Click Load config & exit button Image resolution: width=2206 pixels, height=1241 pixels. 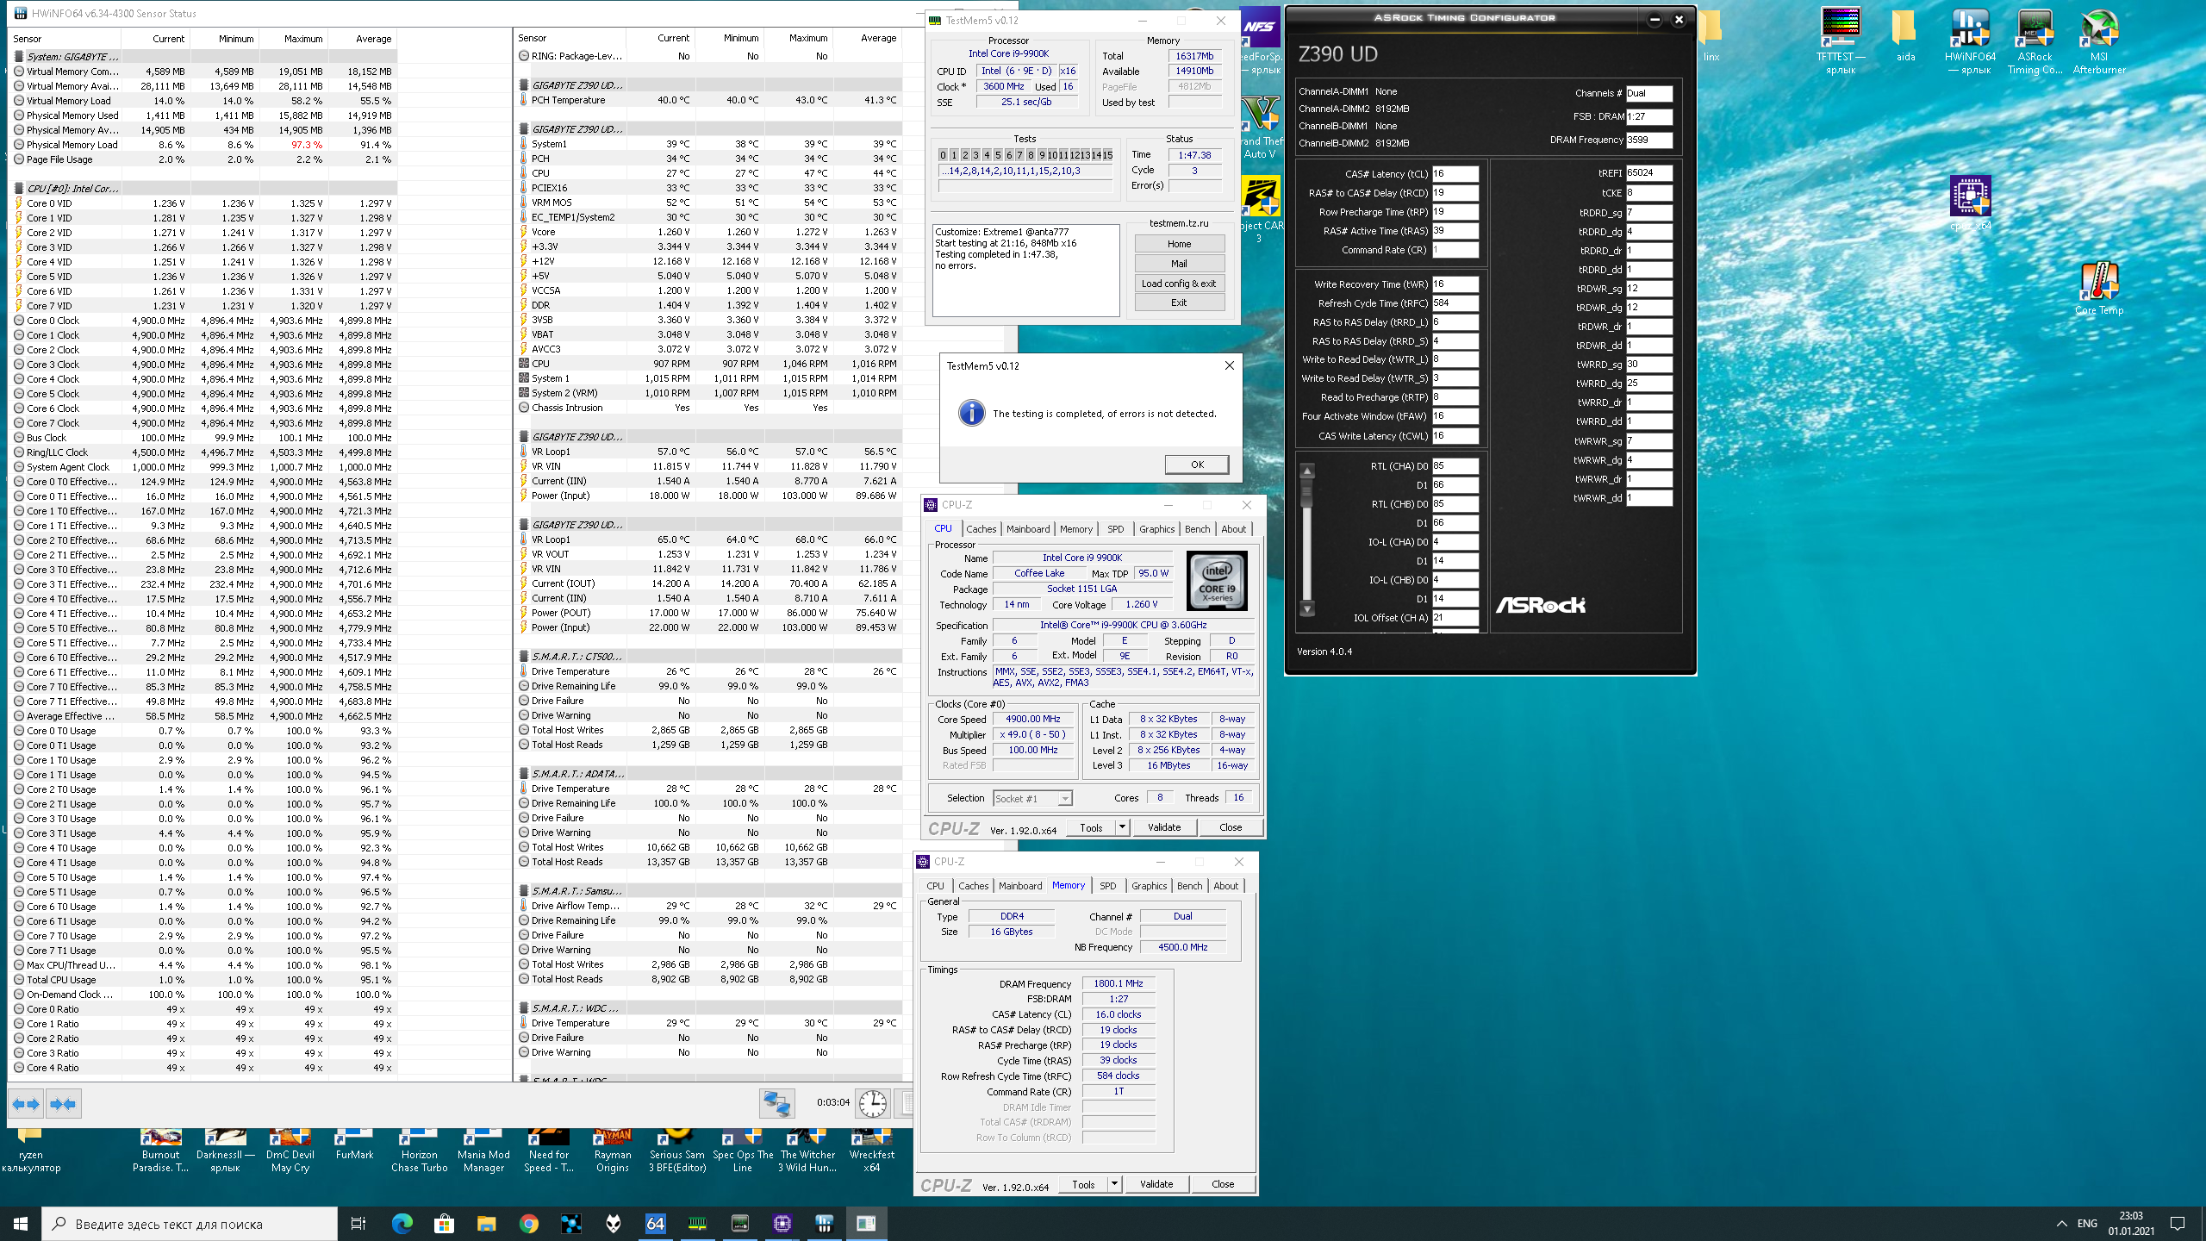point(1178,284)
